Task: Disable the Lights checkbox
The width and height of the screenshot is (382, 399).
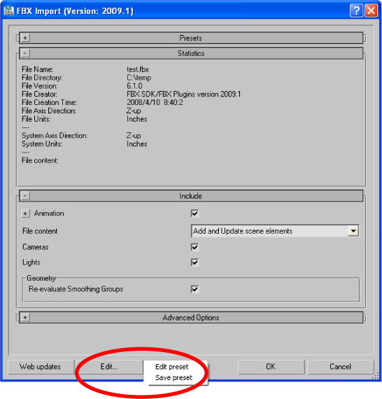Action: click(x=194, y=262)
